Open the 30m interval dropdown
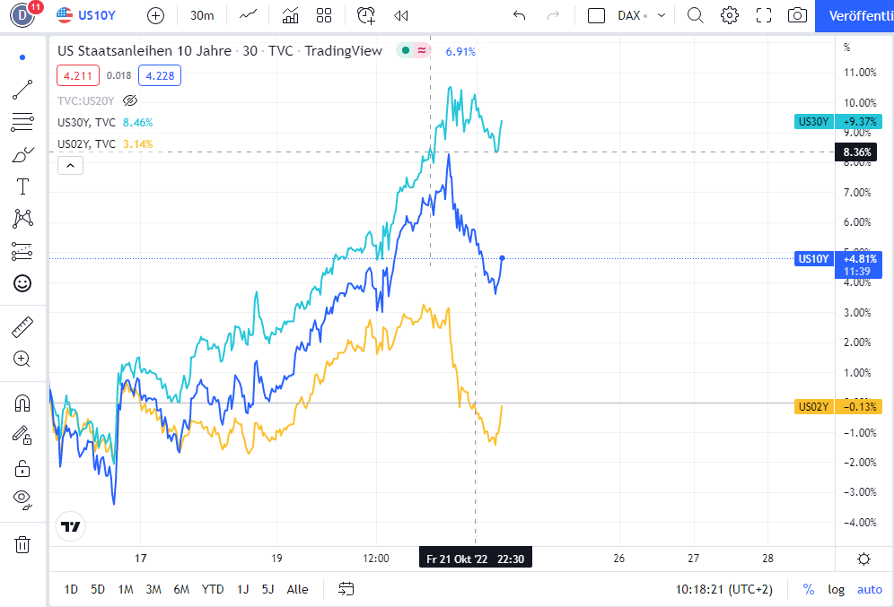 click(201, 15)
